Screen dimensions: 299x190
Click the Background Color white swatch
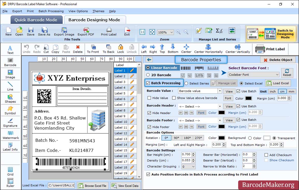[x=267, y=138]
